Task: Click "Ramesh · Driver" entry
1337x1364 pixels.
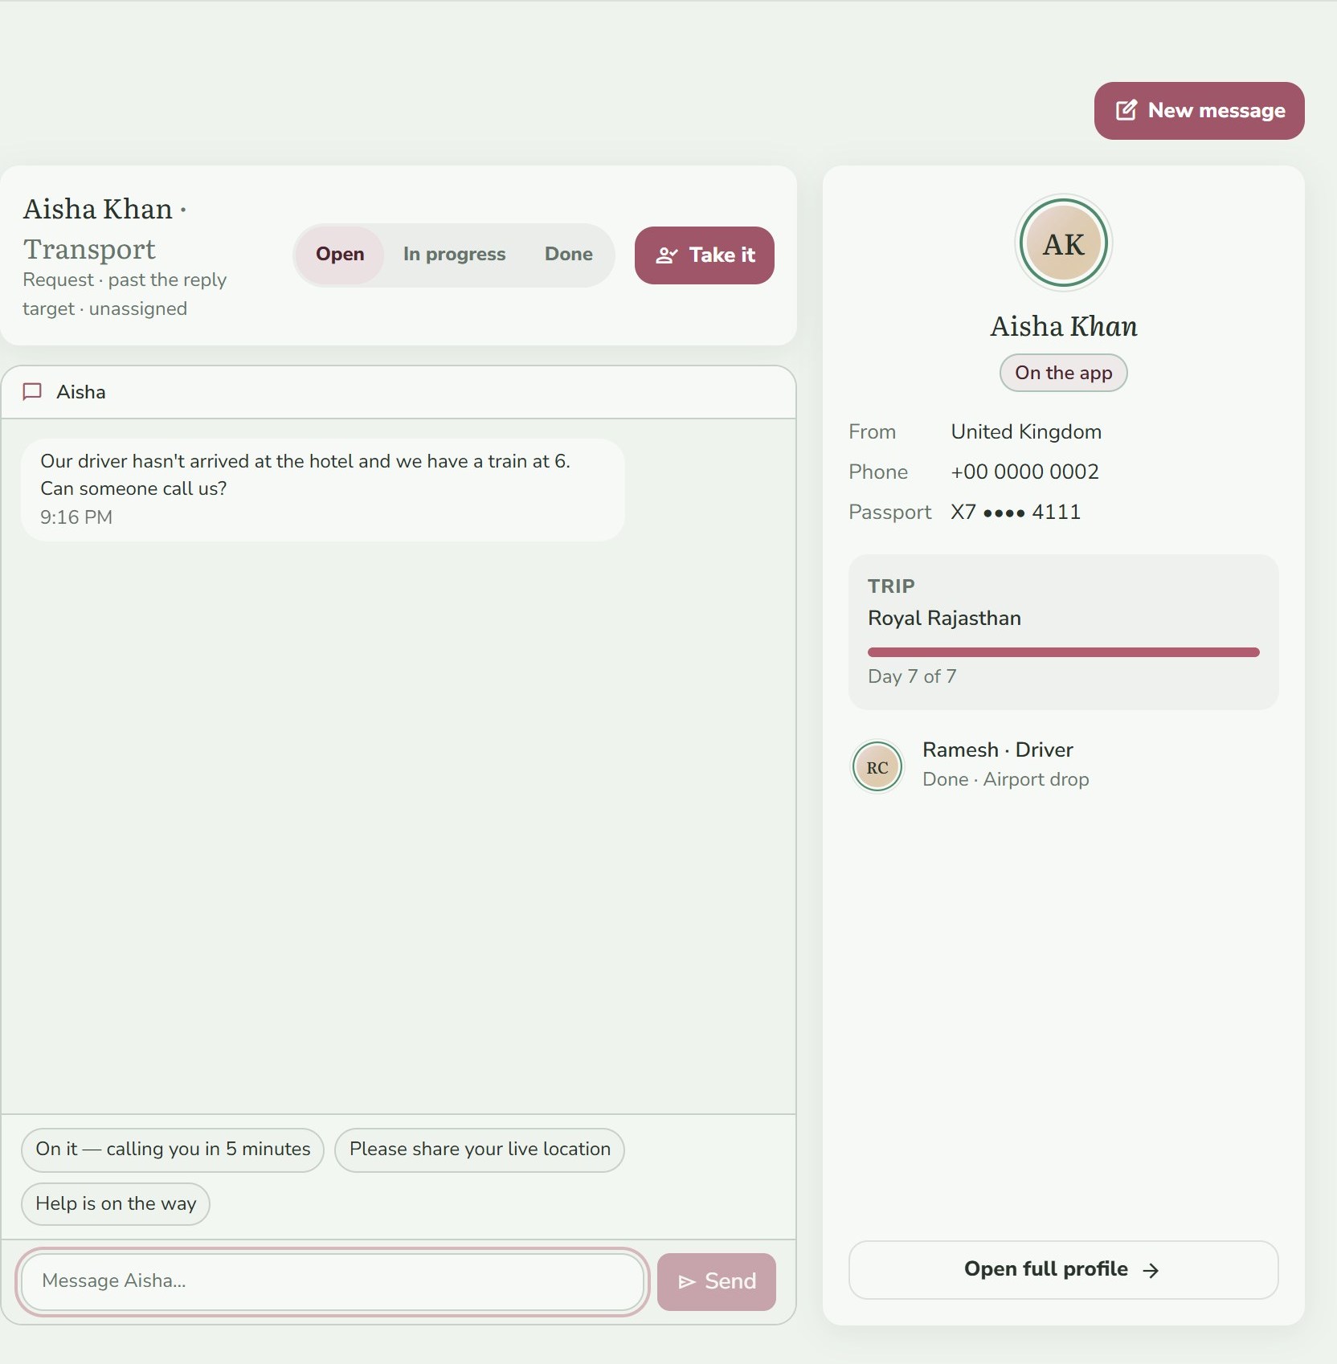Action: [998, 750]
